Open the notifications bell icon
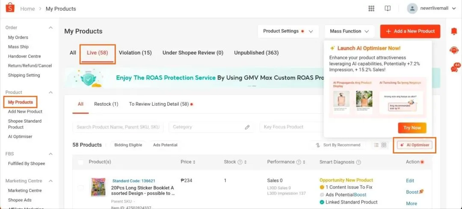 click(454, 32)
